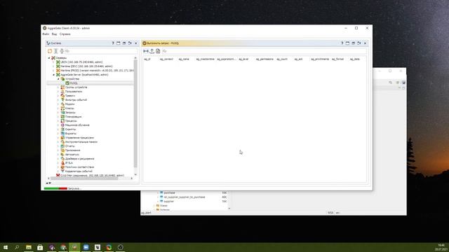Click the ag_name column header
Viewport: 449px width, 252px height.
point(184,59)
